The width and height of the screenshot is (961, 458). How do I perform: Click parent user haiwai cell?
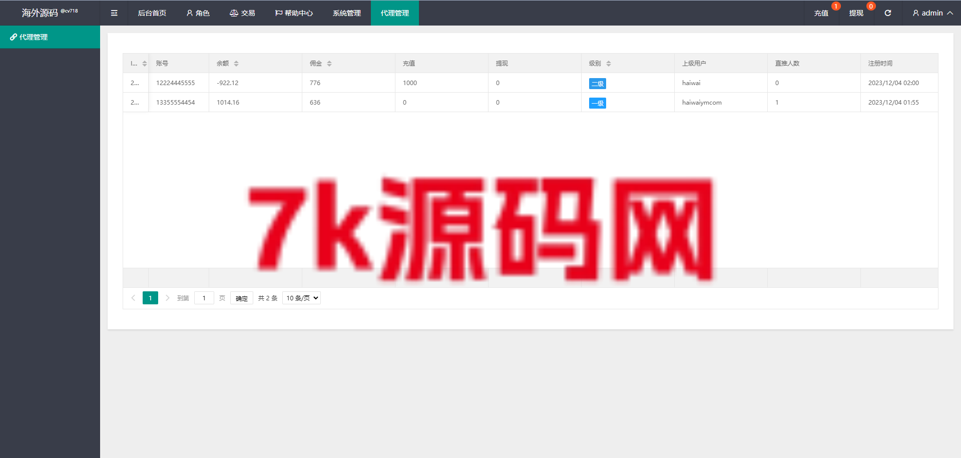(x=721, y=83)
